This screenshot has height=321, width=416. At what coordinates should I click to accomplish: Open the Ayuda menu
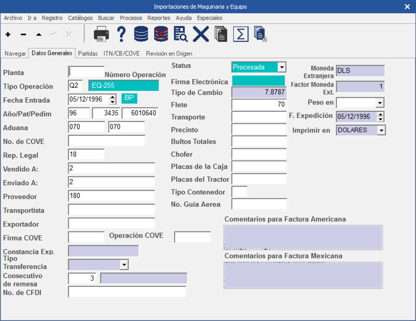(x=184, y=18)
